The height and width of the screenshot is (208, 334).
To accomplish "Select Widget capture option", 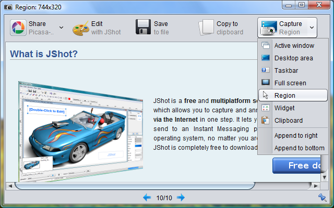I will pyautogui.click(x=293, y=108).
